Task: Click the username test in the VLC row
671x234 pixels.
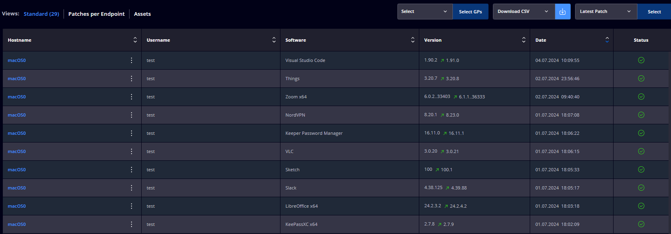Action: click(151, 151)
